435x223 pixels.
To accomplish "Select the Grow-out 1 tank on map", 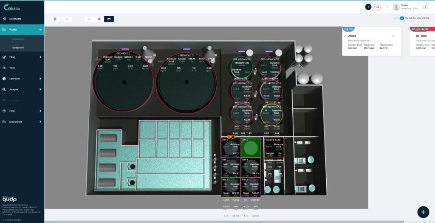I will (x=124, y=83).
